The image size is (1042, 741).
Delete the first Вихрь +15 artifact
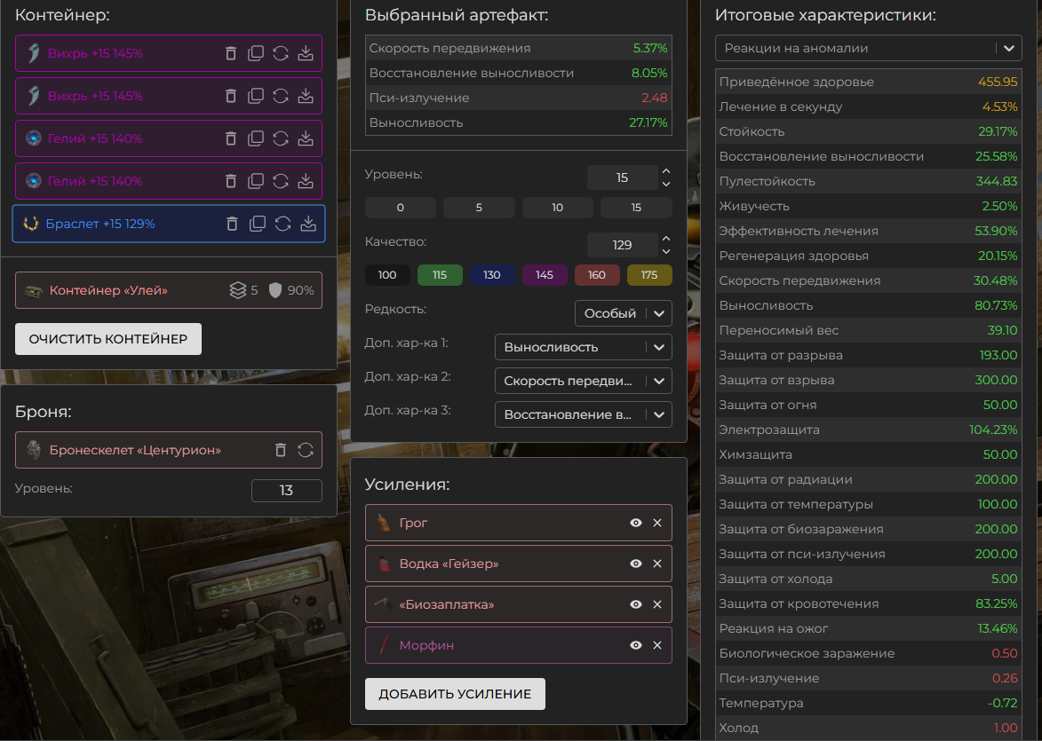pyautogui.click(x=231, y=53)
